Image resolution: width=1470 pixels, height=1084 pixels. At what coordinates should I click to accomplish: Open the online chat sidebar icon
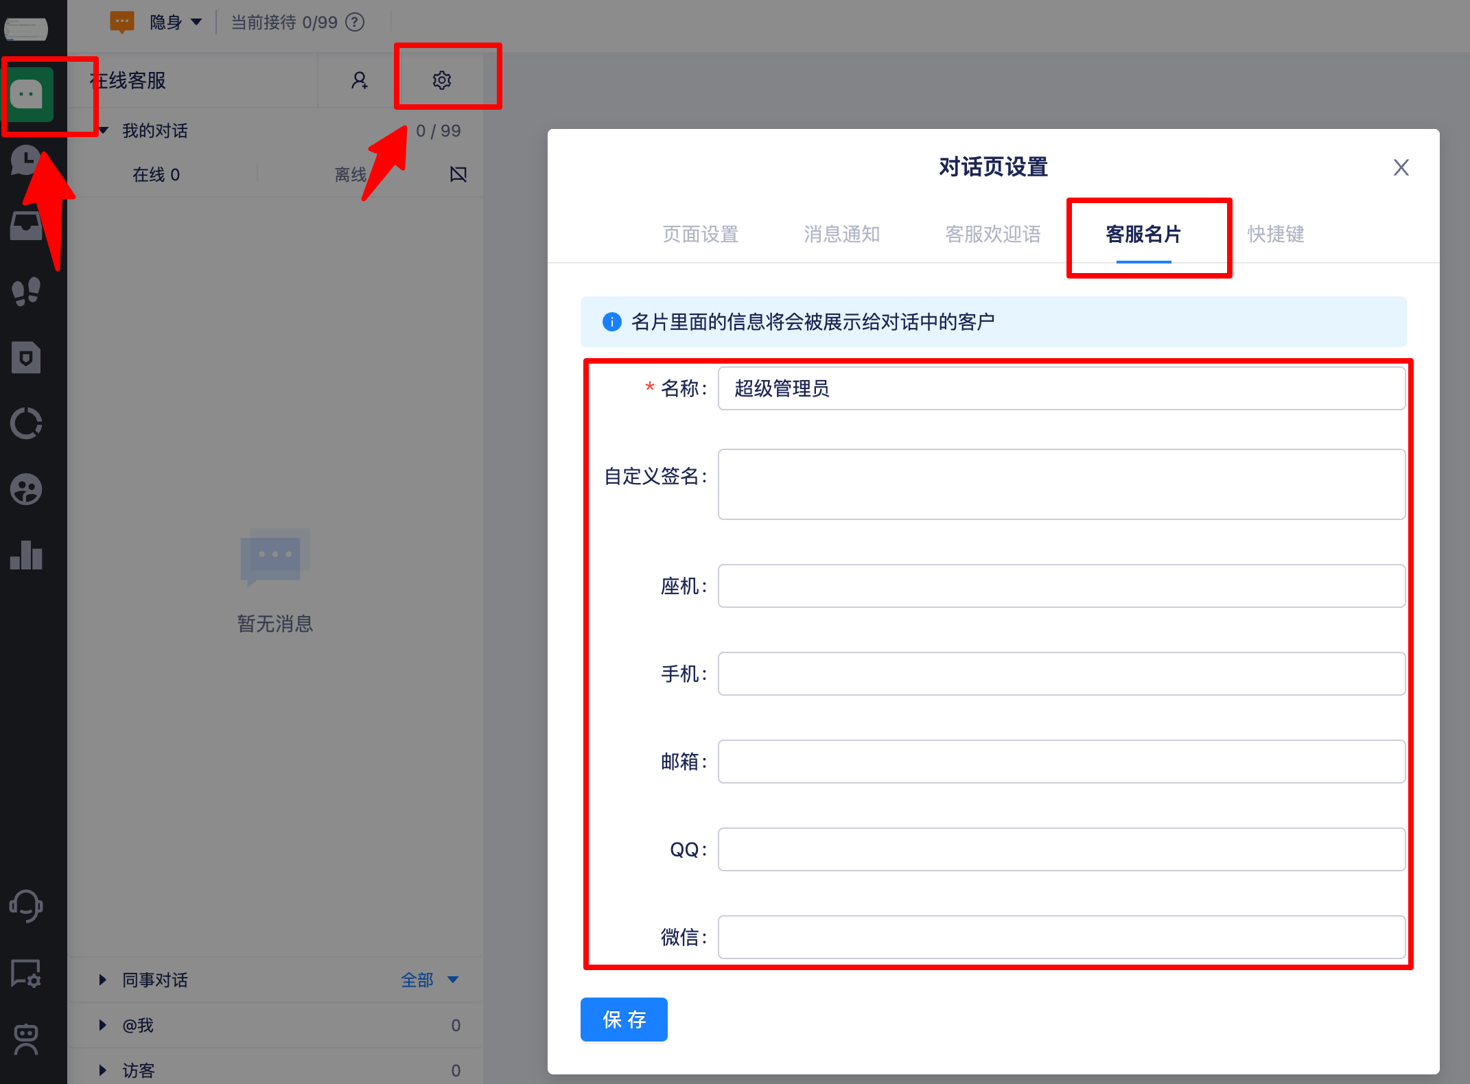27,95
